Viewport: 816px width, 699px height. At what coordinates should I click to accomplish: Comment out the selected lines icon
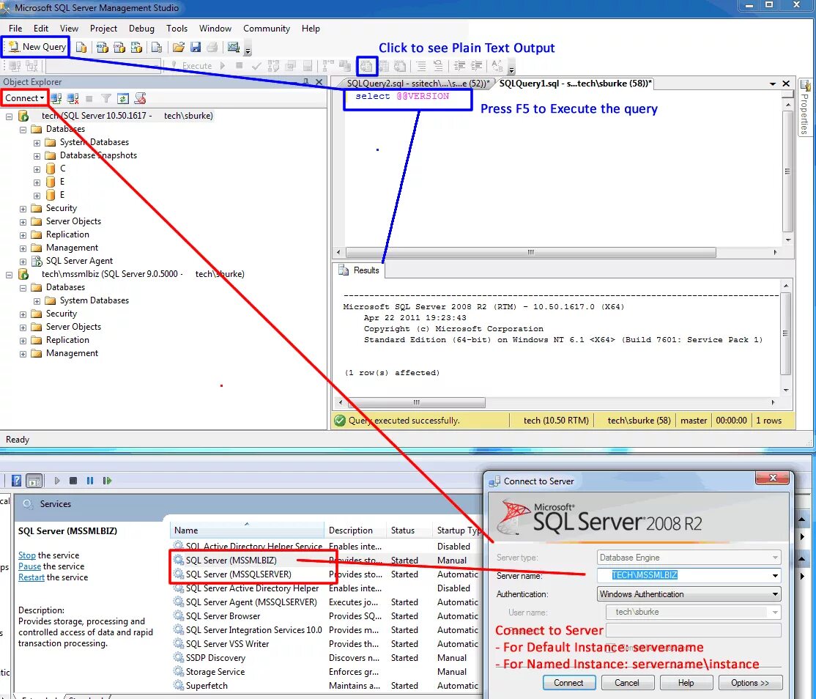(x=421, y=66)
